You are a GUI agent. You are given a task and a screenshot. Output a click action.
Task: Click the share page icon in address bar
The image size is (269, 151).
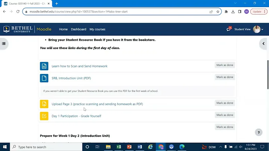click(x=211, y=12)
